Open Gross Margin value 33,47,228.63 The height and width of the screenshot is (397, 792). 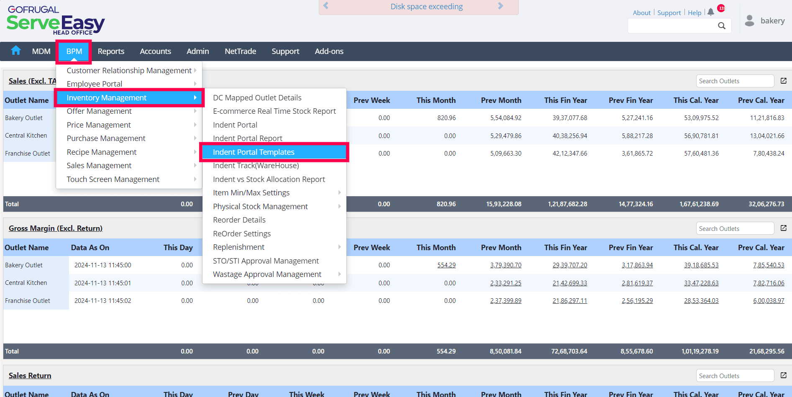click(x=701, y=283)
